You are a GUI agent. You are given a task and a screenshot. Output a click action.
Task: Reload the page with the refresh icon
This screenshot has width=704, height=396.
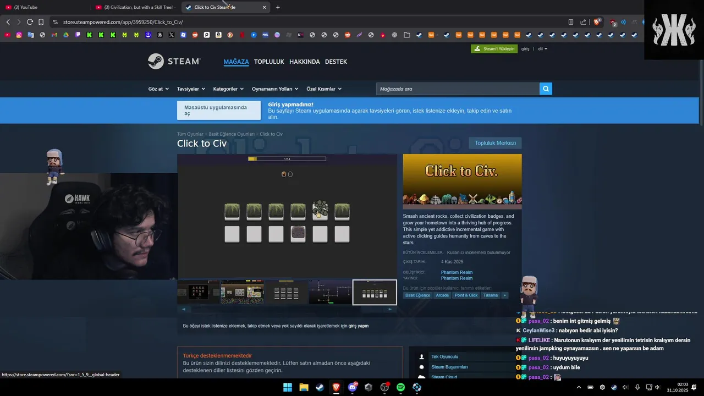[x=30, y=22]
